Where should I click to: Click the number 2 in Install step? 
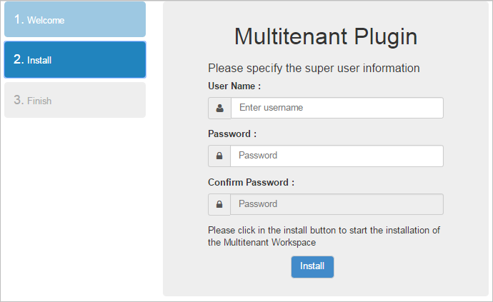point(18,60)
